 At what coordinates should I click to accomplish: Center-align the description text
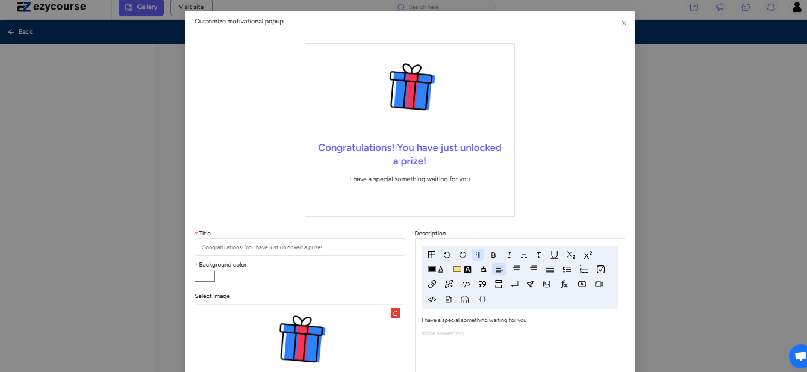pos(516,269)
